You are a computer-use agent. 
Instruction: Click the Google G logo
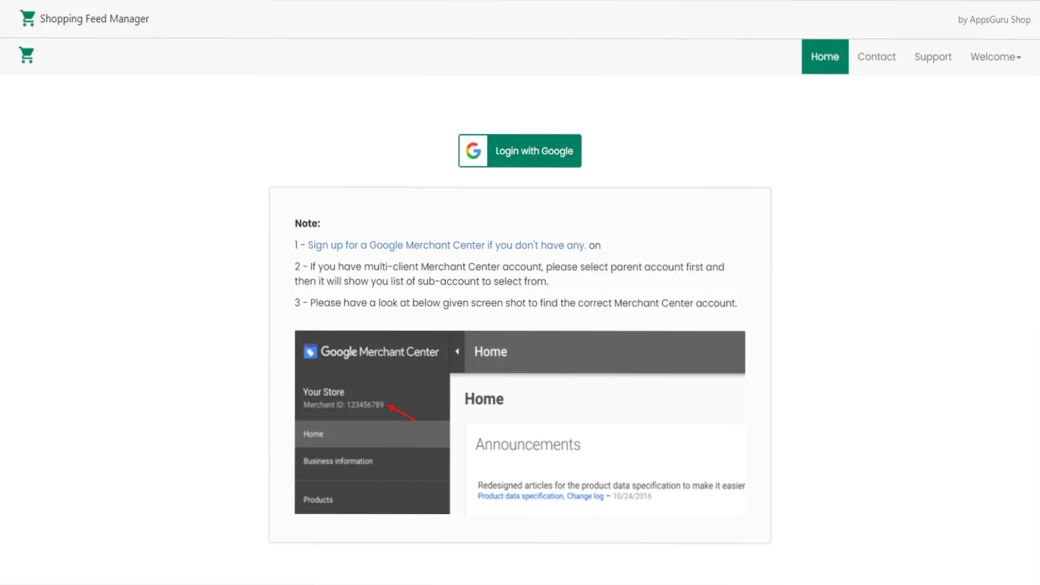(474, 151)
